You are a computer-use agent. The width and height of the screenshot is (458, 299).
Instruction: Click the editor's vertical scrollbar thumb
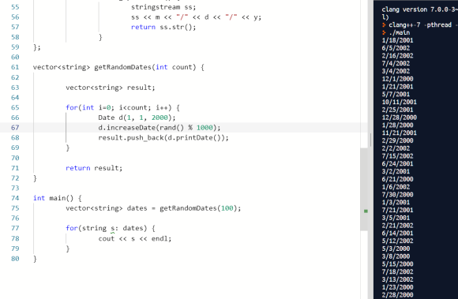[364, 189]
